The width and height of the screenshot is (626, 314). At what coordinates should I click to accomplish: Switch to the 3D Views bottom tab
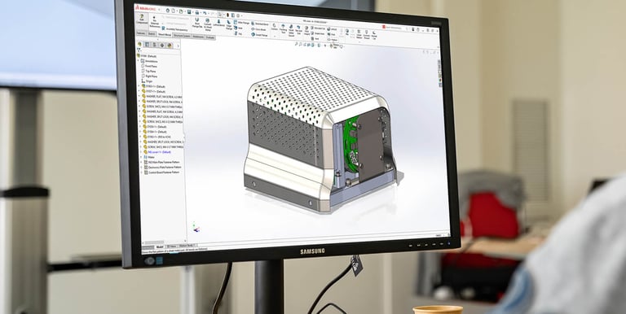coord(171,246)
